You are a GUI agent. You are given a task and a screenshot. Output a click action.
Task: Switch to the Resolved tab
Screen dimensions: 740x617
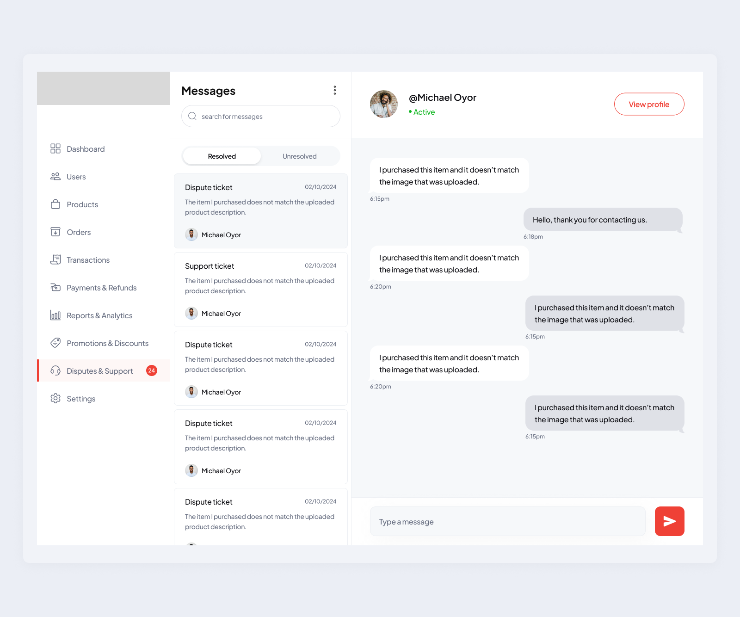tap(222, 156)
